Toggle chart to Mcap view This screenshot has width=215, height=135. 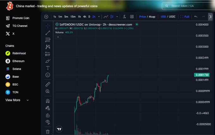click(x=152, y=17)
